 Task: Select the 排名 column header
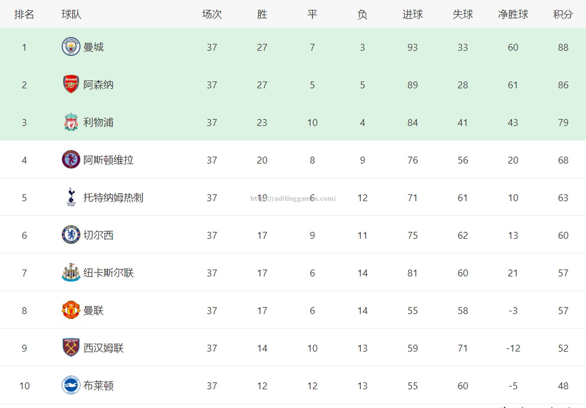tap(24, 14)
